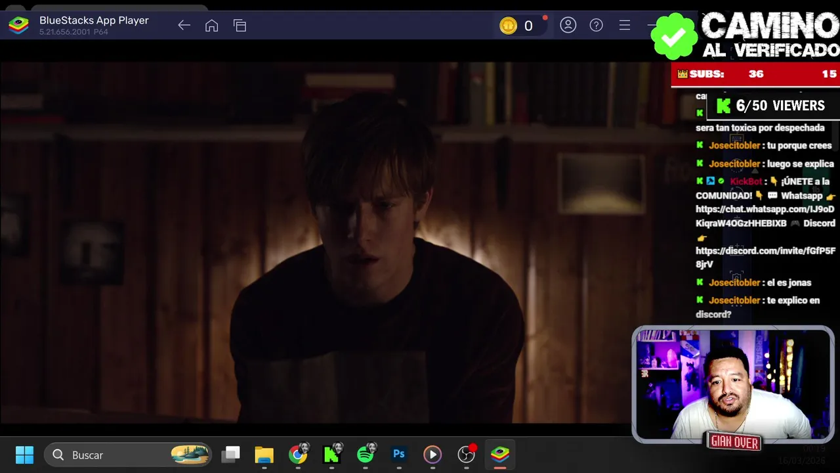Click KickBot username in chat
840x473 pixels.
(x=745, y=181)
